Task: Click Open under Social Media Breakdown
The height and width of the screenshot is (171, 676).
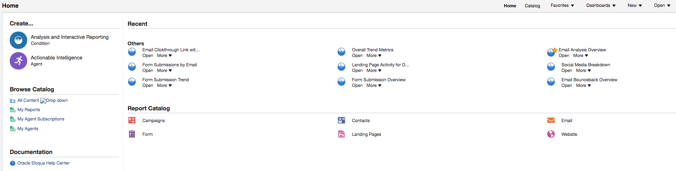Action: [x=567, y=71]
